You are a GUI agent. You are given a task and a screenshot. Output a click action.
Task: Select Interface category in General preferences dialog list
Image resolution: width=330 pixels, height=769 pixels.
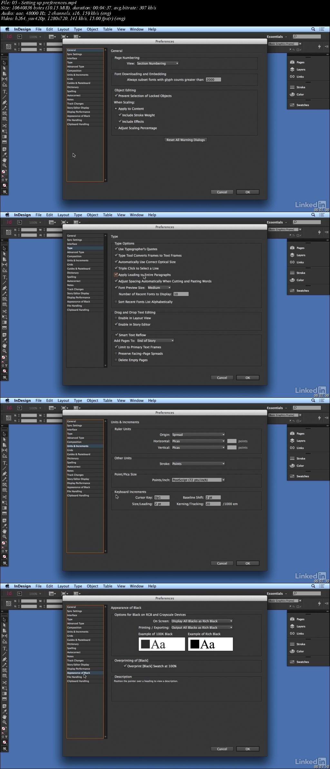[85, 58]
